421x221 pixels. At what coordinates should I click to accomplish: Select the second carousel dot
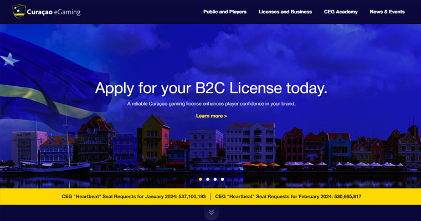pos(208,179)
